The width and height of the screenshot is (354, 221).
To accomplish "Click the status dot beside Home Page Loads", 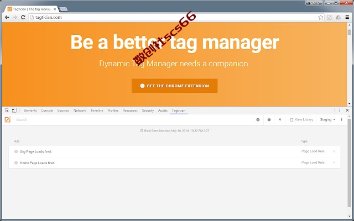I will pos(16,163).
